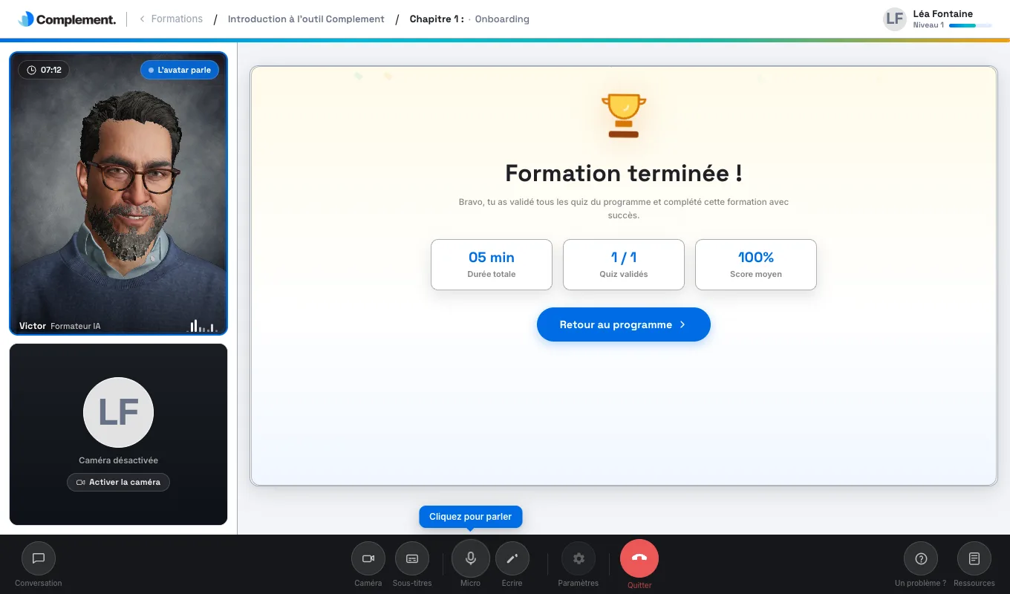The height and width of the screenshot is (594, 1010).
Task: Open Introduction à l'outil Complement breadcrumb
Action: pyautogui.click(x=306, y=19)
